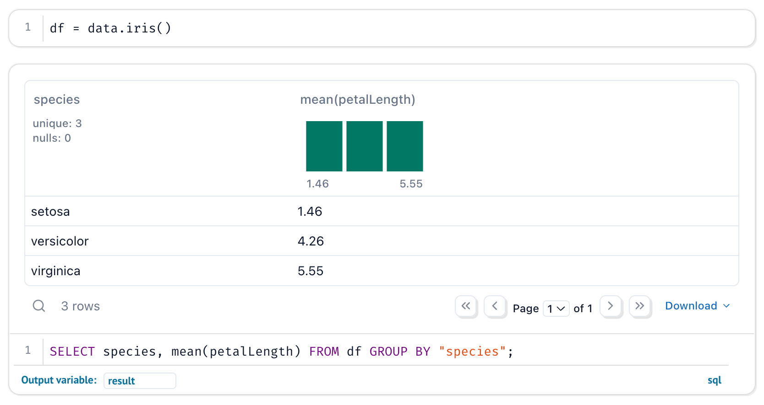
Task: Click the 4.26 mean value cell
Action: [x=311, y=241]
